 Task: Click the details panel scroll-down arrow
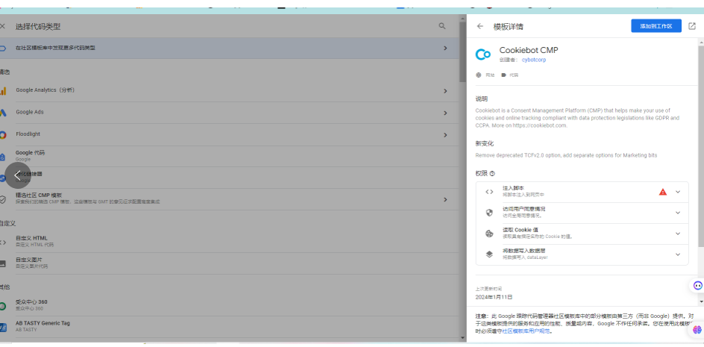(x=701, y=301)
